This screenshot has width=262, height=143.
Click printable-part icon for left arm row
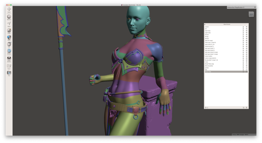243,35
